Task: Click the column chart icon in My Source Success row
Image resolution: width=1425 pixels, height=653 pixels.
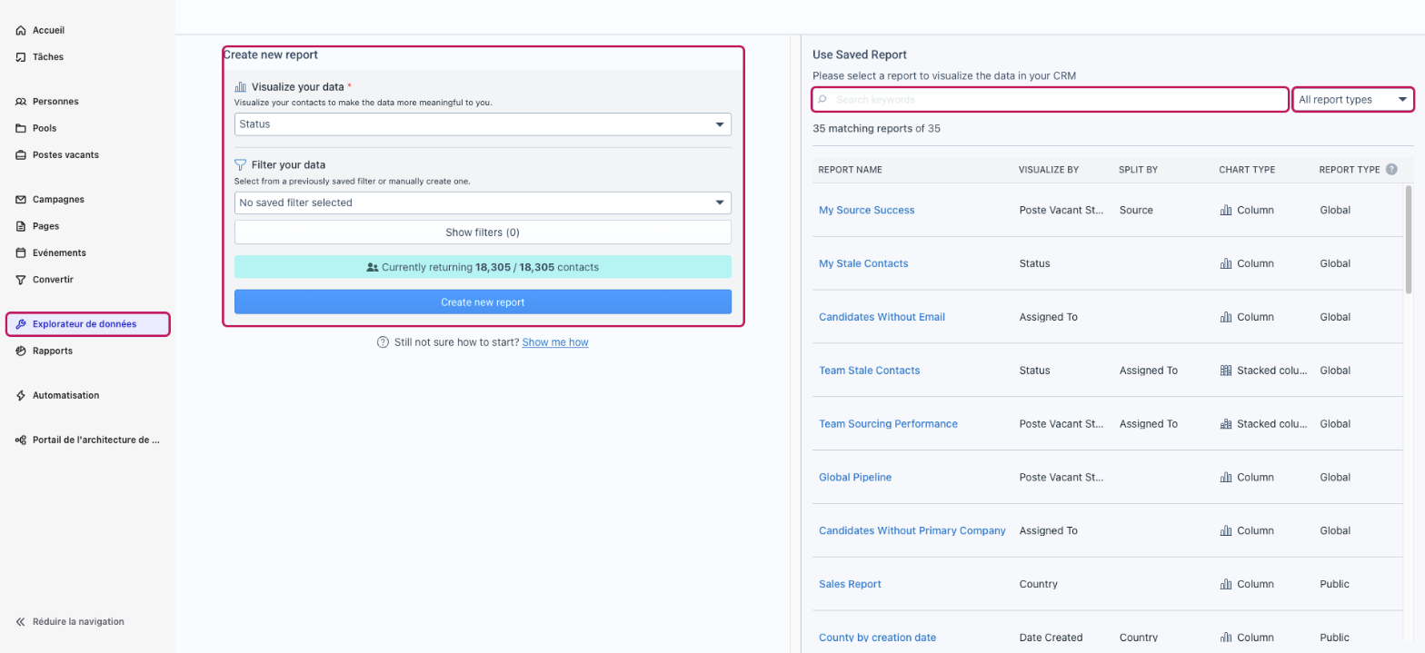Action: (1226, 210)
